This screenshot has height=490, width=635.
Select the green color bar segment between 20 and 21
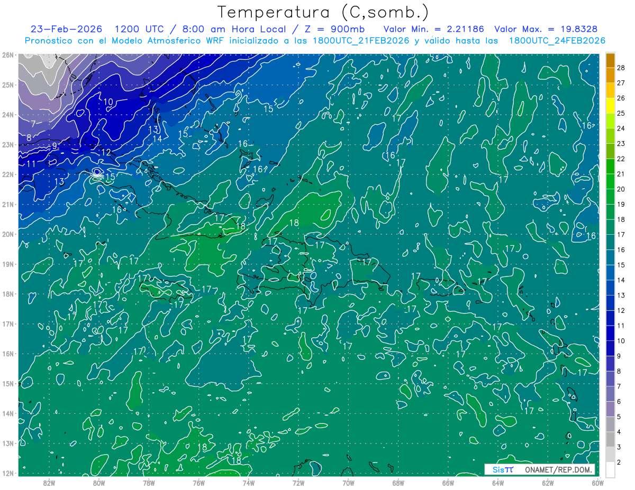tap(610, 181)
